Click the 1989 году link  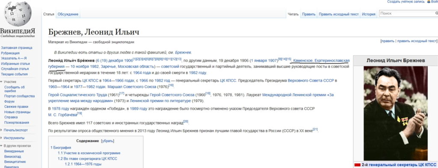(139, 109)
